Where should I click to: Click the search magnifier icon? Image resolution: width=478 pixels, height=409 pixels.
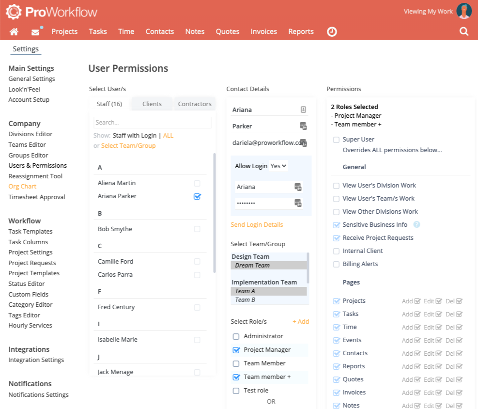click(x=463, y=31)
